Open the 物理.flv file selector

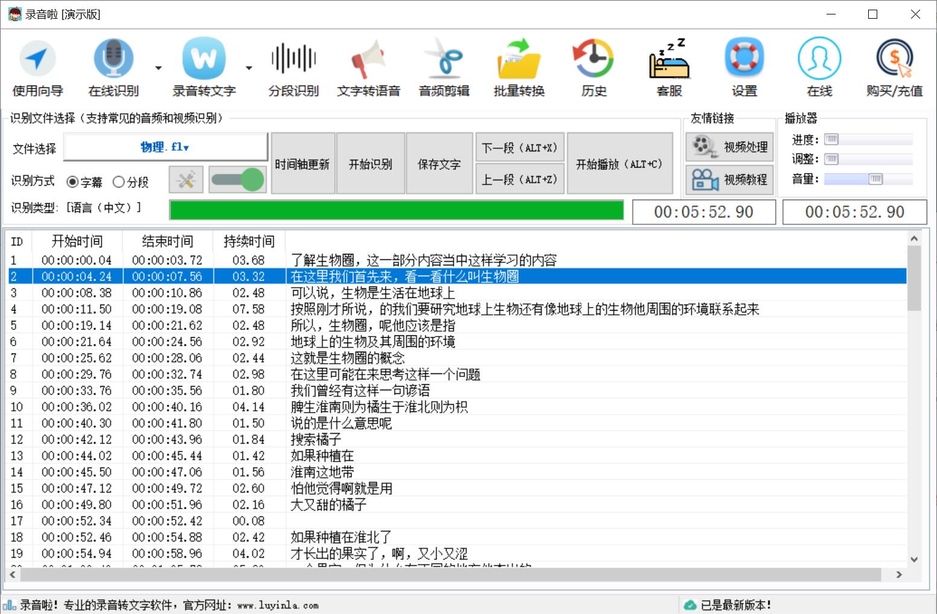point(165,147)
